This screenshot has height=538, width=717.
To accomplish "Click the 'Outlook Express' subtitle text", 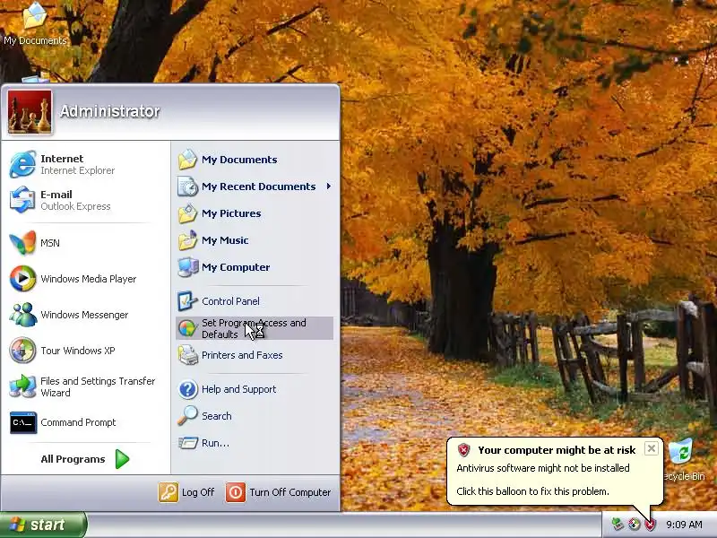I will [x=75, y=206].
